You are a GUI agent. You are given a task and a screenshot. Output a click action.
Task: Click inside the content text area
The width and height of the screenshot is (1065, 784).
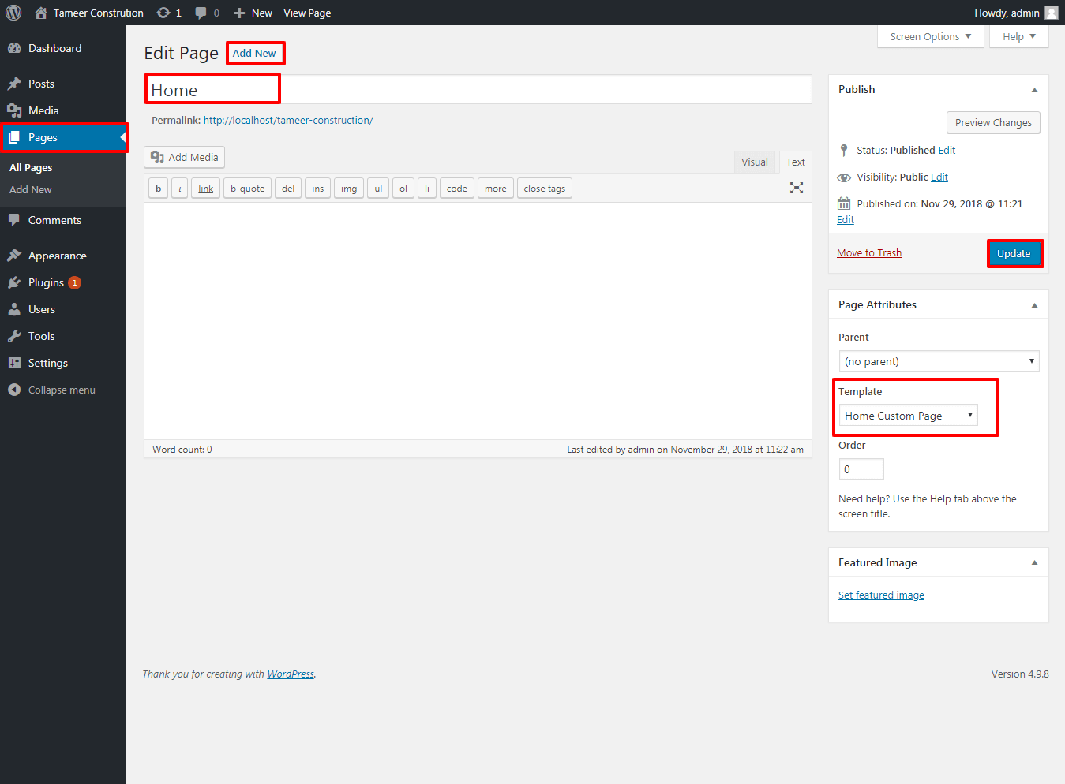pyautogui.click(x=478, y=320)
